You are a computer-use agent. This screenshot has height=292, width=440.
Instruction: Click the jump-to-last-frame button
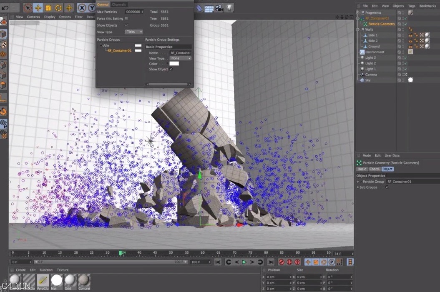(x=271, y=262)
